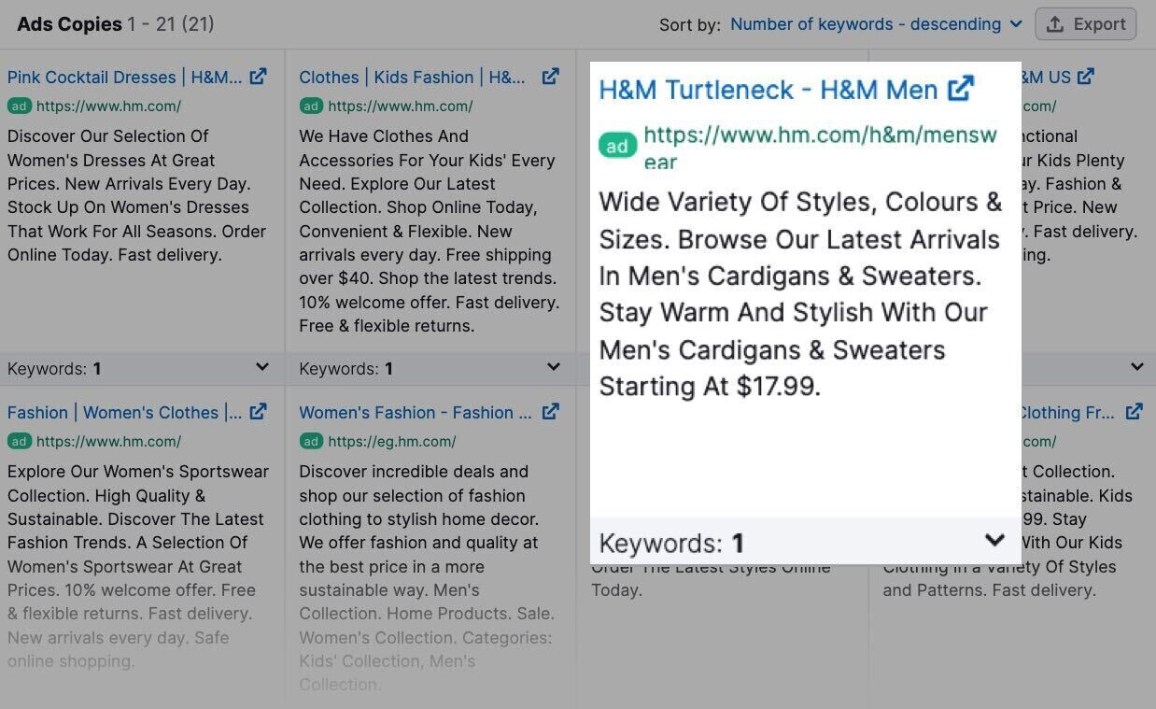Image resolution: width=1156 pixels, height=709 pixels.
Task: Click external link icon after the 'M US' title
Action: [x=1085, y=77]
